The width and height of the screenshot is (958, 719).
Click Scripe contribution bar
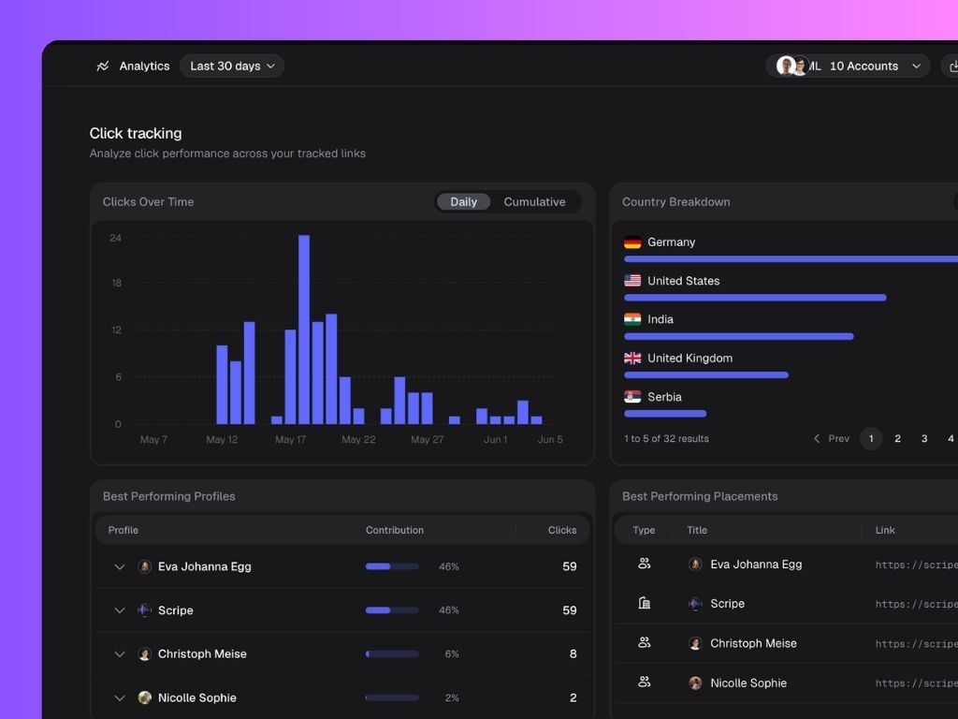point(392,610)
